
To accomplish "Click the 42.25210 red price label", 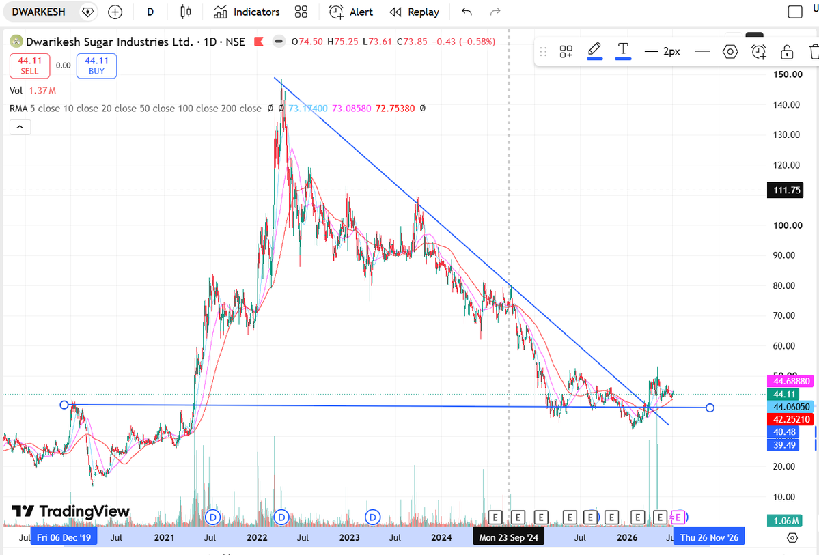I will 791,419.
